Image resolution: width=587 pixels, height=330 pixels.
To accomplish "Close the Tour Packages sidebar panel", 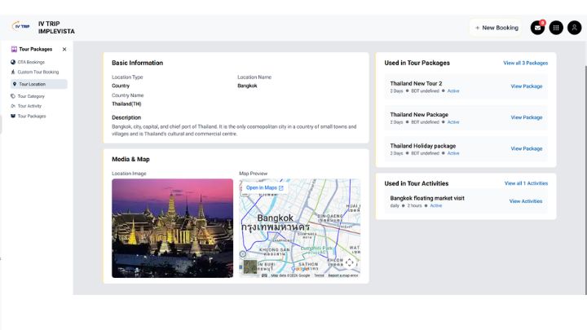I will 64,50.
